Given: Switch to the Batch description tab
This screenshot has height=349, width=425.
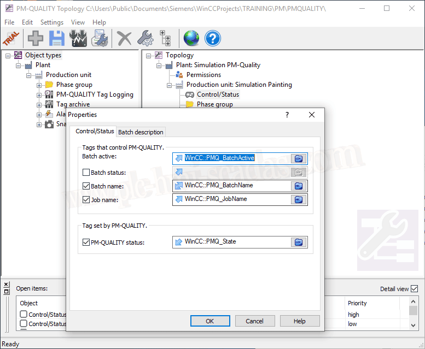Looking at the screenshot, I should (x=141, y=132).
